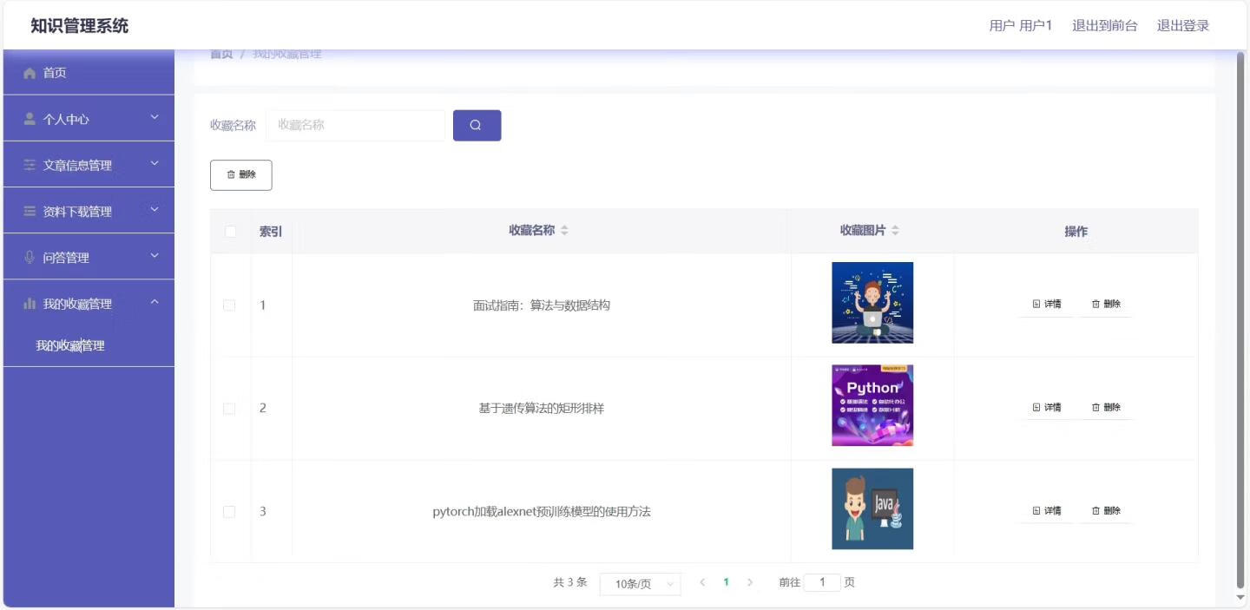Tick the checkbox for row 3
The width and height of the screenshot is (1250, 610).
tap(229, 512)
